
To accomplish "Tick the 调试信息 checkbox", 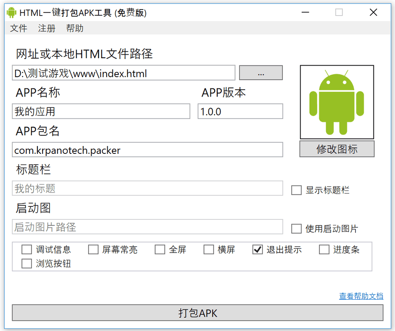I will tap(27, 250).
